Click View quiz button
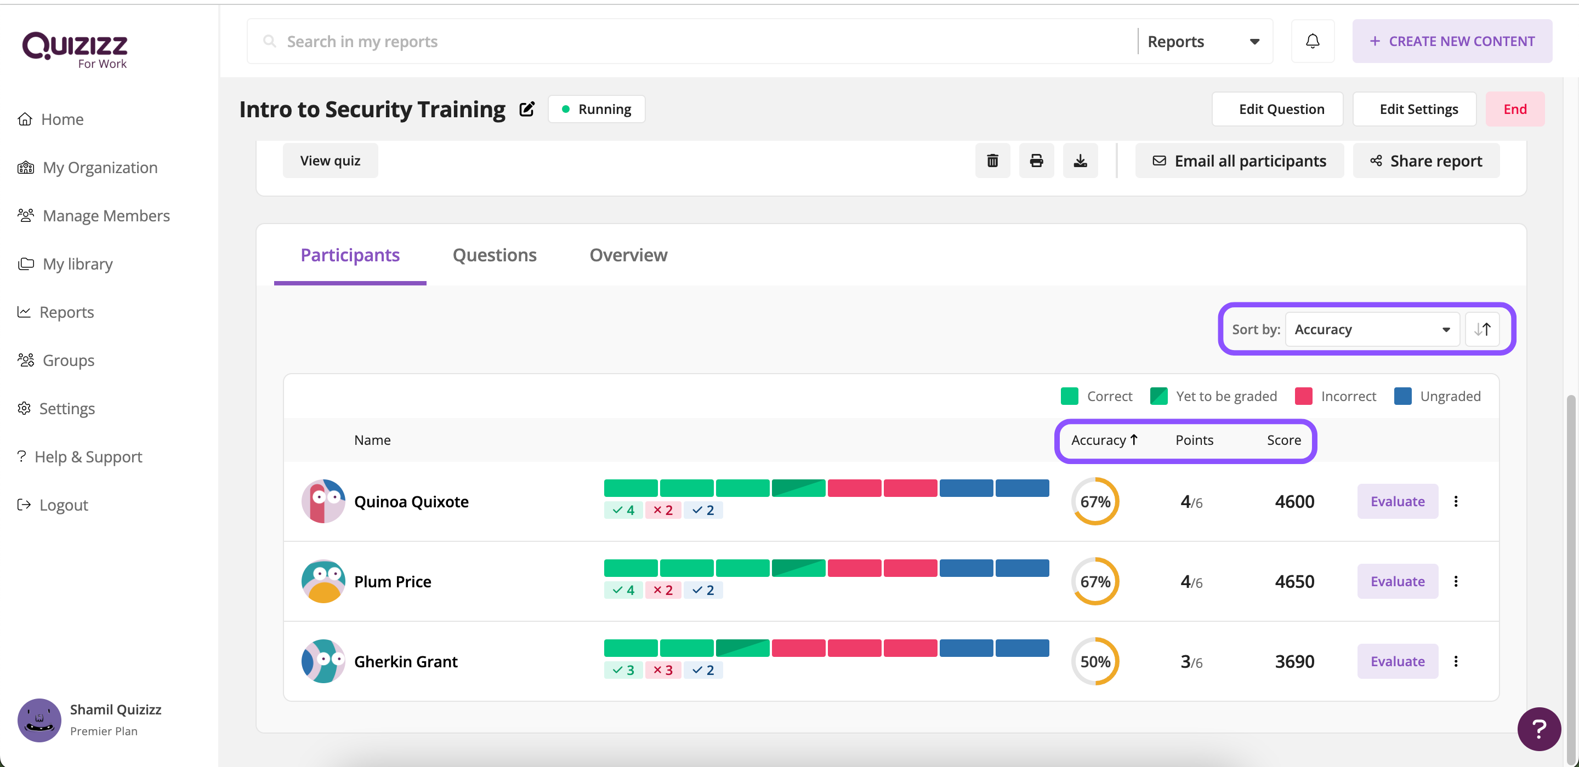The height and width of the screenshot is (767, 1579). click(331, 161)
